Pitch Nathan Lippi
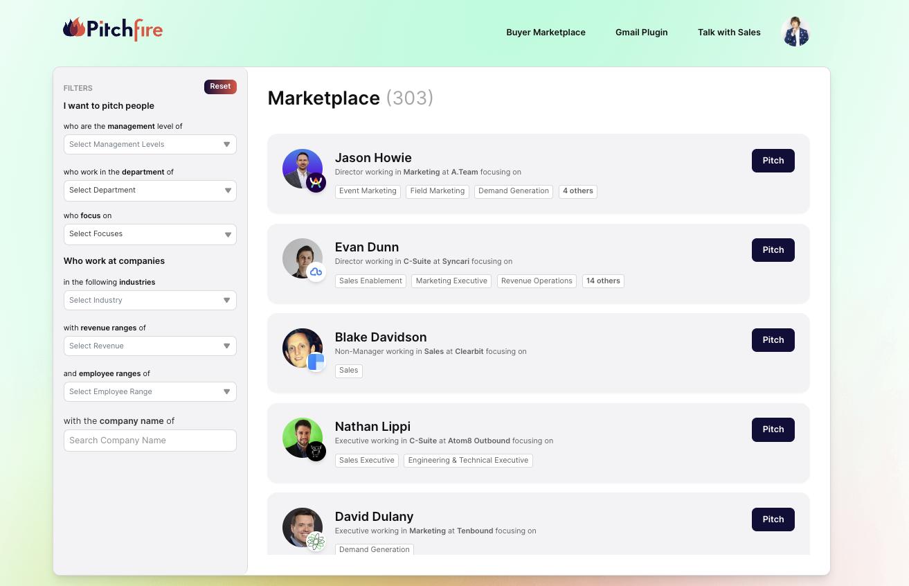 (773, 429)
